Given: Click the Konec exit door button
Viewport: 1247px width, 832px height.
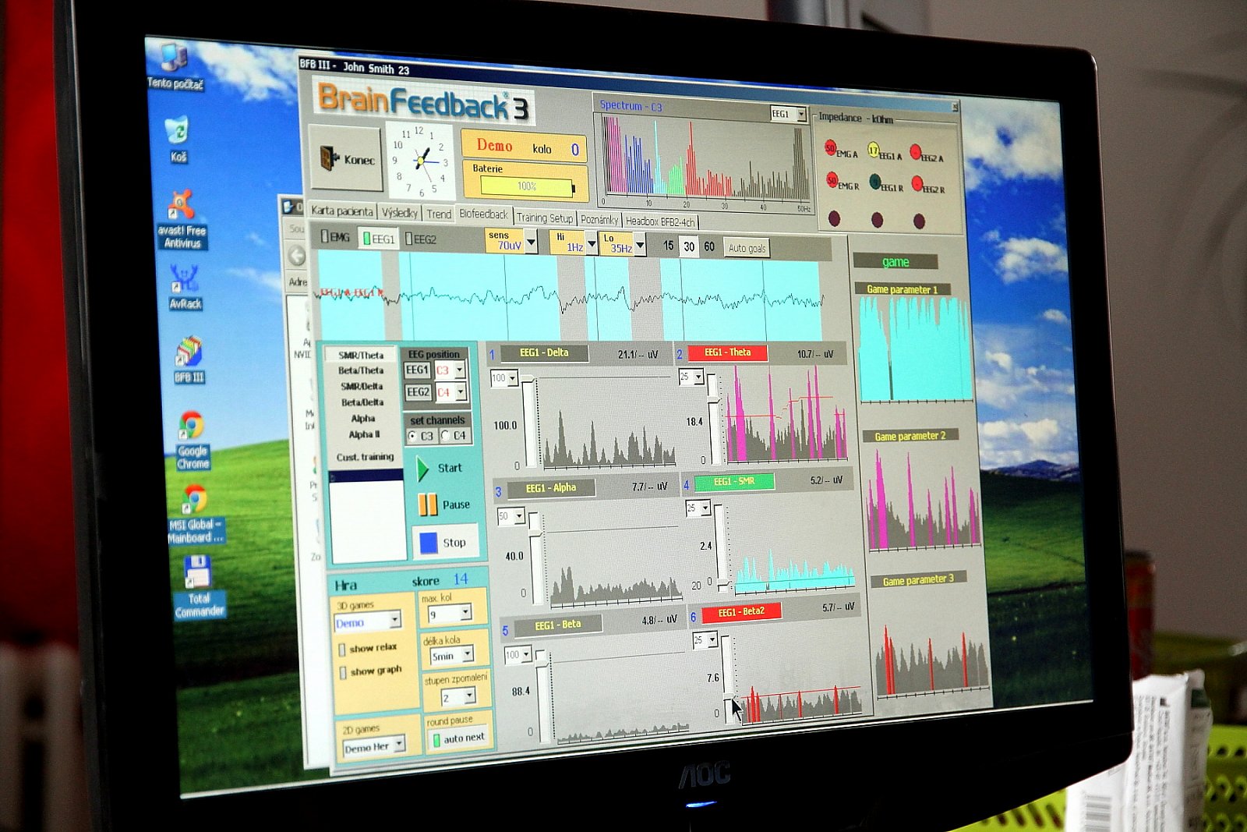Looking at the screenshot, I should click(346, 158).
